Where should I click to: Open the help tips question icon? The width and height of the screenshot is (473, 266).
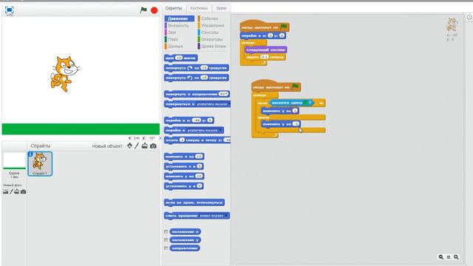tap(469, 18)
